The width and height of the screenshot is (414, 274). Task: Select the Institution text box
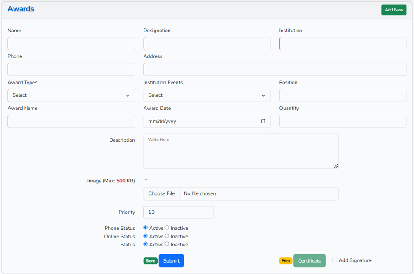343,44
